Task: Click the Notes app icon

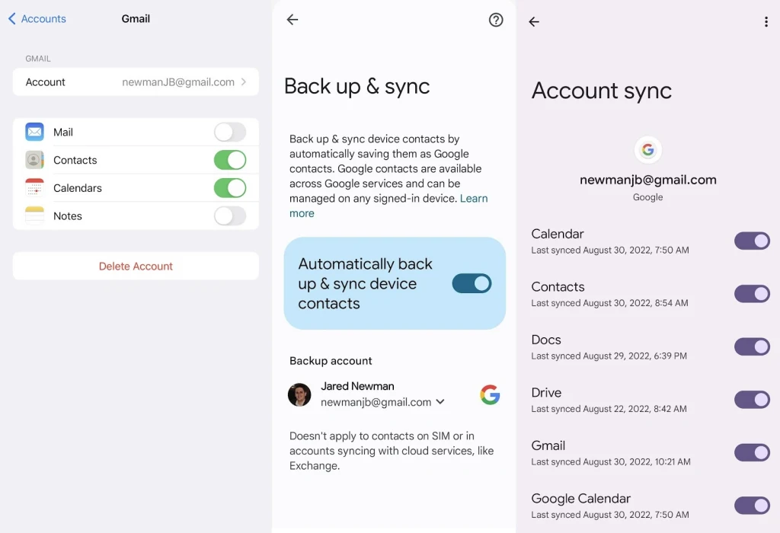Action: pyautogui.click(x=34, y=216)
